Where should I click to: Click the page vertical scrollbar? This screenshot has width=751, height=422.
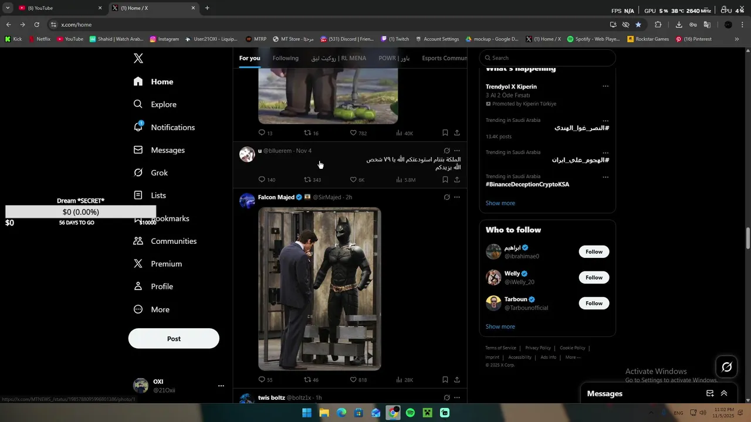click(748, 238)
